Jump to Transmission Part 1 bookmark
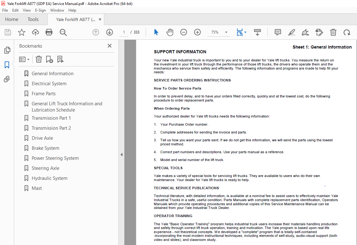The width and height of the screenshot is (357, 245). tap(51, 118)
